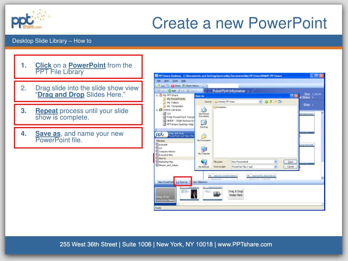Open the Help menu
This screenshot has width=348, height=261.
tap(183, 81)
